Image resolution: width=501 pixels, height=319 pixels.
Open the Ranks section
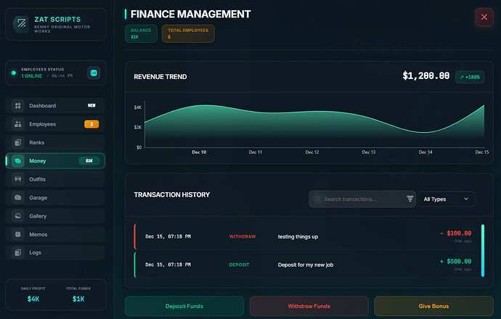click(55, 143)
